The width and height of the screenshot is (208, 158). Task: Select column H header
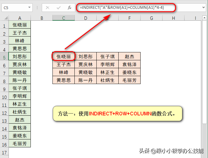(x=173, y=18)
